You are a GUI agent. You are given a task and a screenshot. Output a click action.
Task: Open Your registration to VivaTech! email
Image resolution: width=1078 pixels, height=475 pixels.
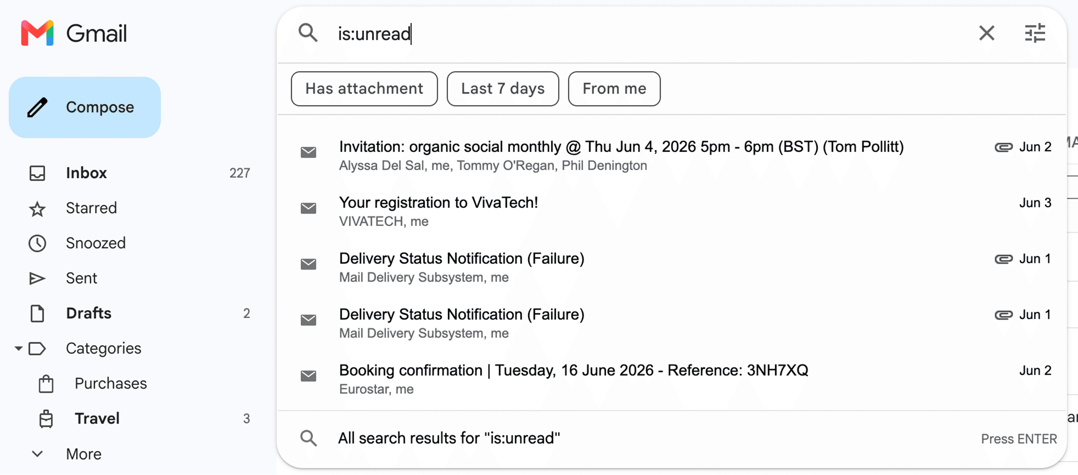672,212
